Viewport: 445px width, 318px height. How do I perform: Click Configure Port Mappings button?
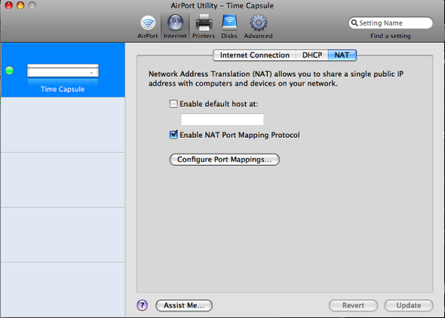(225, 160)
